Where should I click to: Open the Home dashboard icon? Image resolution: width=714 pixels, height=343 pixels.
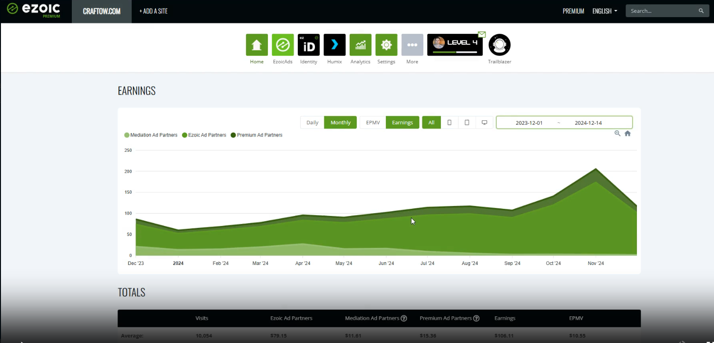click(257, 45)
